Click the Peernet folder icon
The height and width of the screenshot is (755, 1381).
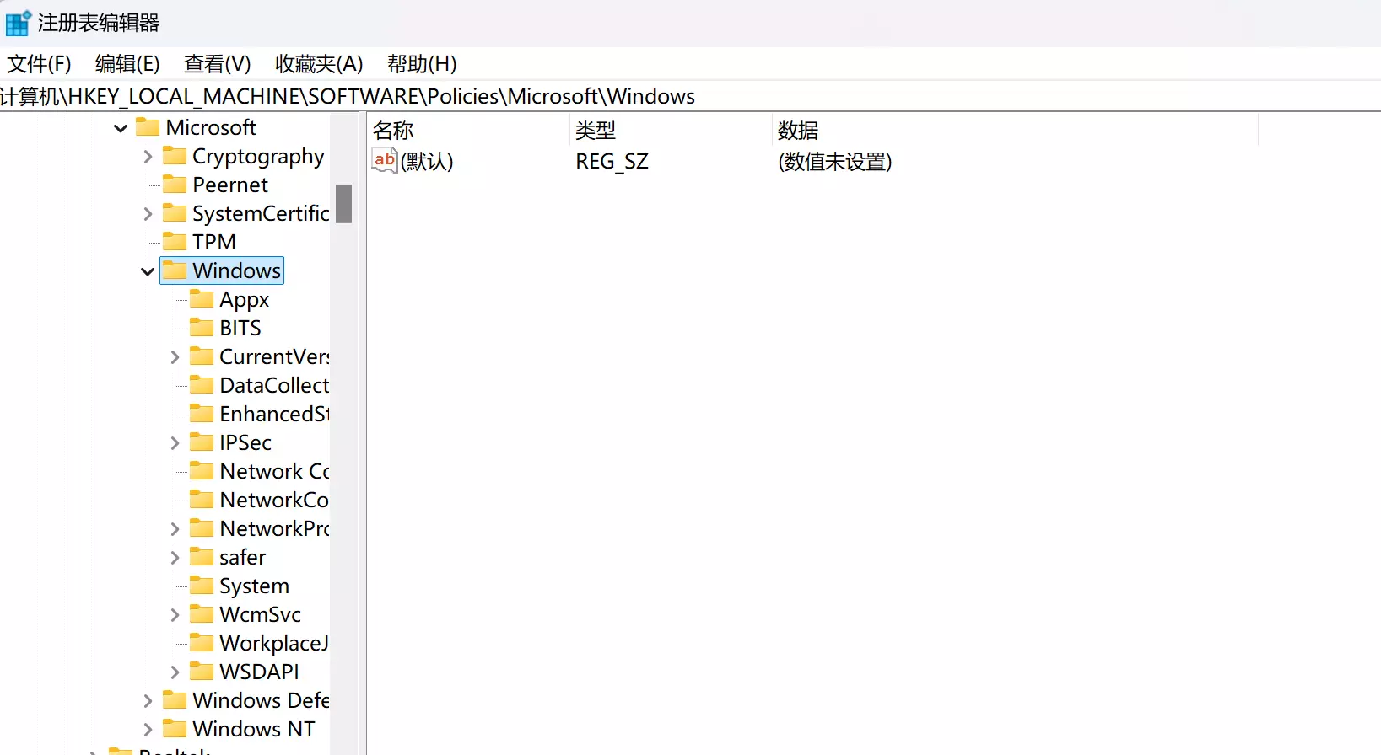(175, 185)
